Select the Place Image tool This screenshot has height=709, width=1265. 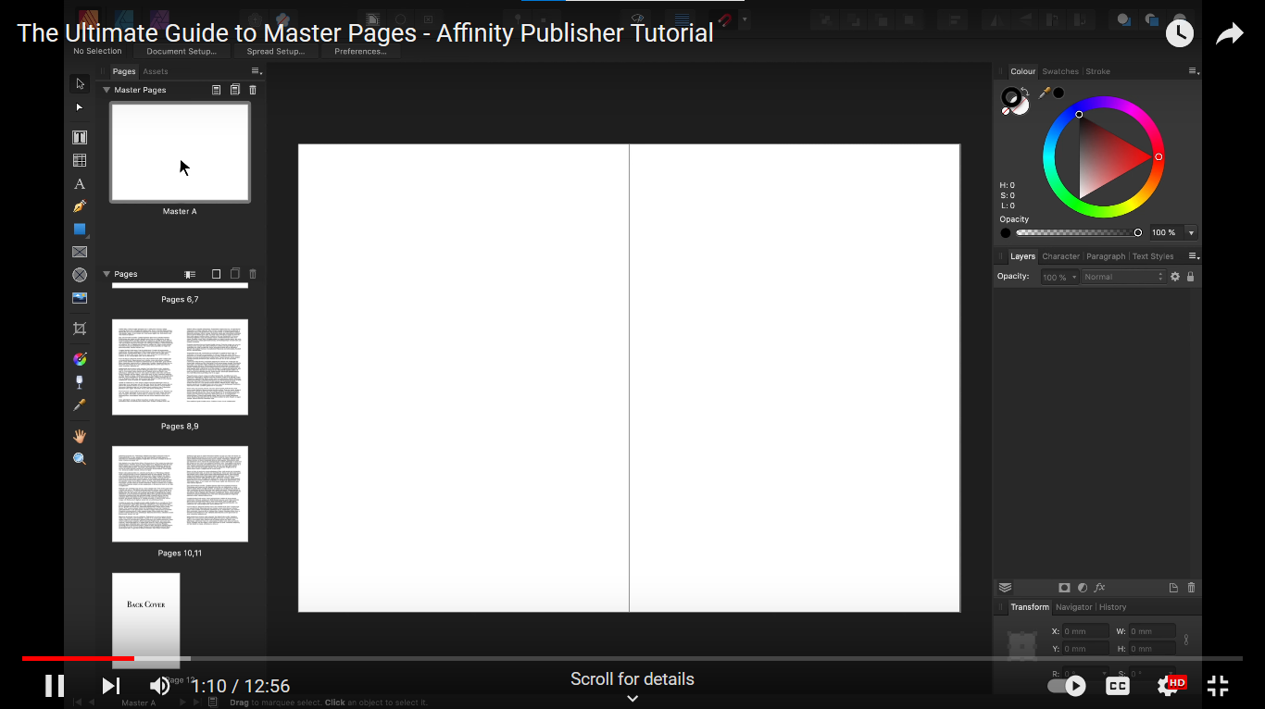[80, 298]
